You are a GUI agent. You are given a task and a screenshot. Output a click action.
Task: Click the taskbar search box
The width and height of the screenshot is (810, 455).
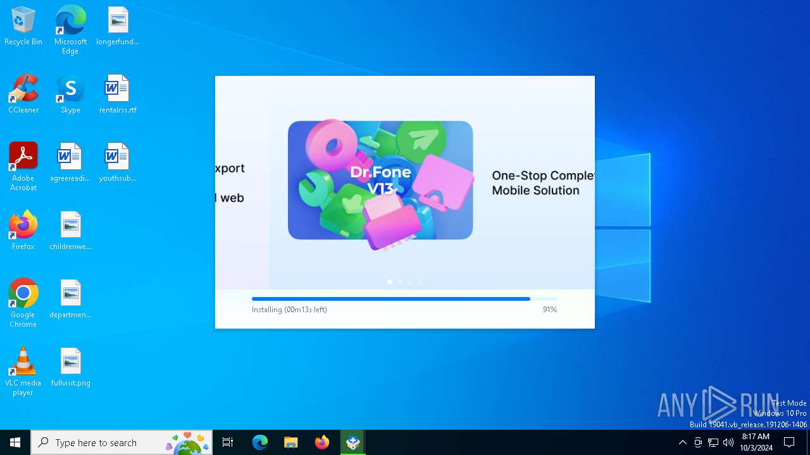[x=121, y=442]
